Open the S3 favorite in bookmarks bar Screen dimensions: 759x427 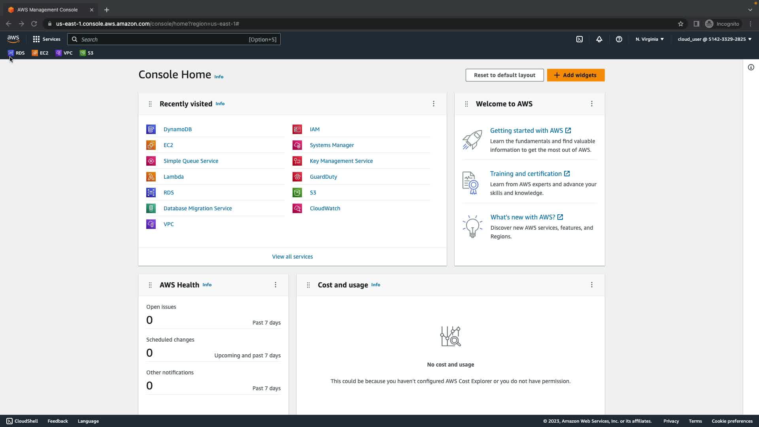(x=87, y=53)
